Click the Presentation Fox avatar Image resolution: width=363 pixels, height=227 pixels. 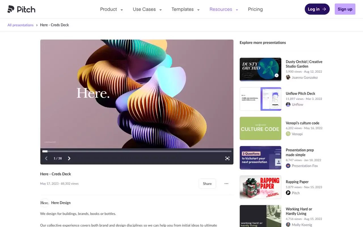(x=288, y=166)
